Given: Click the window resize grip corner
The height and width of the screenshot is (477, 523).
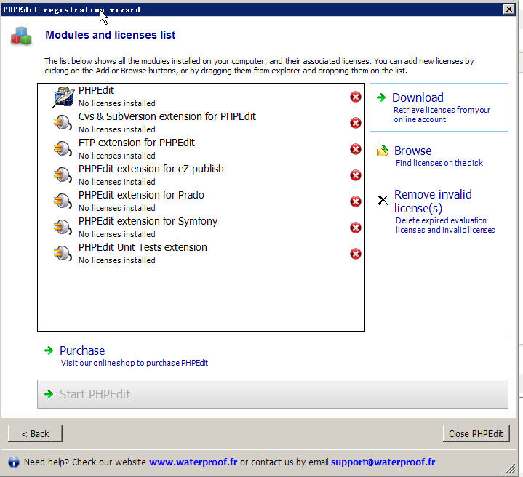Looking at the screenshot, I should [511, 469].
